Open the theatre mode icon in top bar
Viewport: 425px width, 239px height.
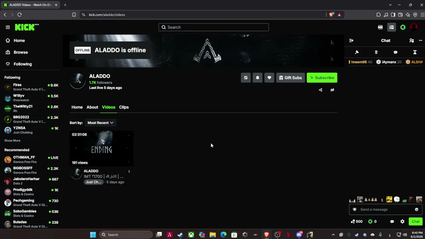pyautogui.click(x=380, y=27)
